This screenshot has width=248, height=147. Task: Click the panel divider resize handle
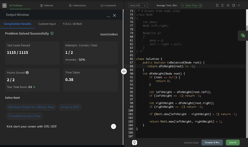(124, 71)
